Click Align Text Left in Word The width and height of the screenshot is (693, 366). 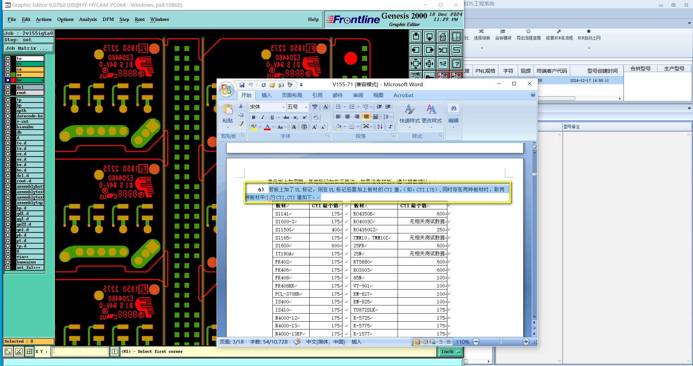338,117
